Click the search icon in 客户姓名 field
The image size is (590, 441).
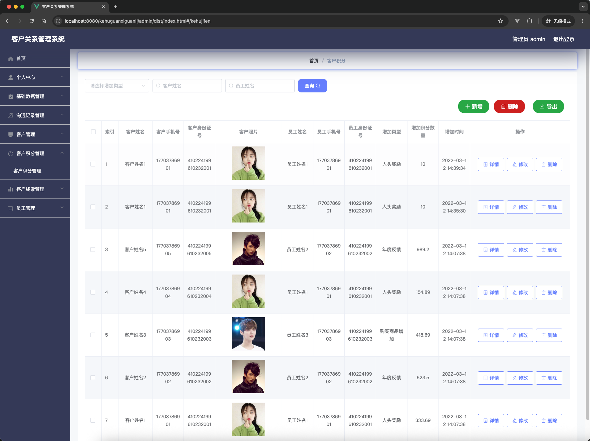159,86
